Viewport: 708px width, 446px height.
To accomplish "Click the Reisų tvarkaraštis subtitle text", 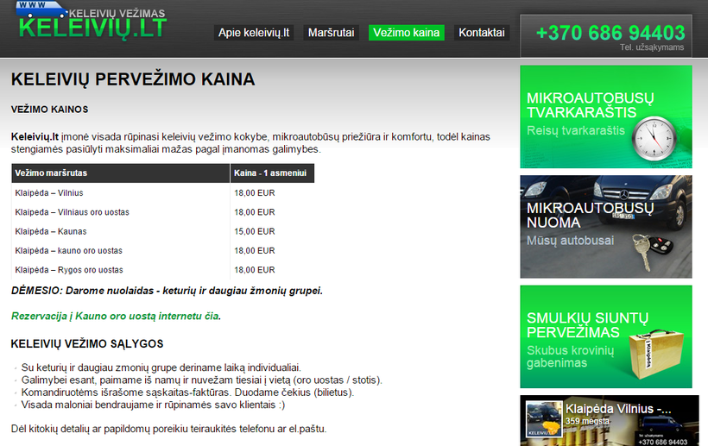I will [x=576, y=131].
